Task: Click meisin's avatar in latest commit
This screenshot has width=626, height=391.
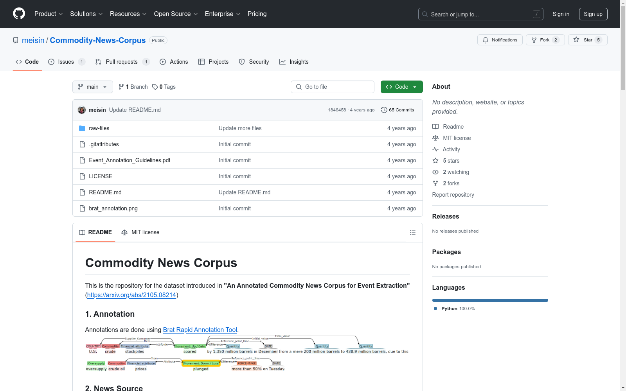Action: [82, 110]
